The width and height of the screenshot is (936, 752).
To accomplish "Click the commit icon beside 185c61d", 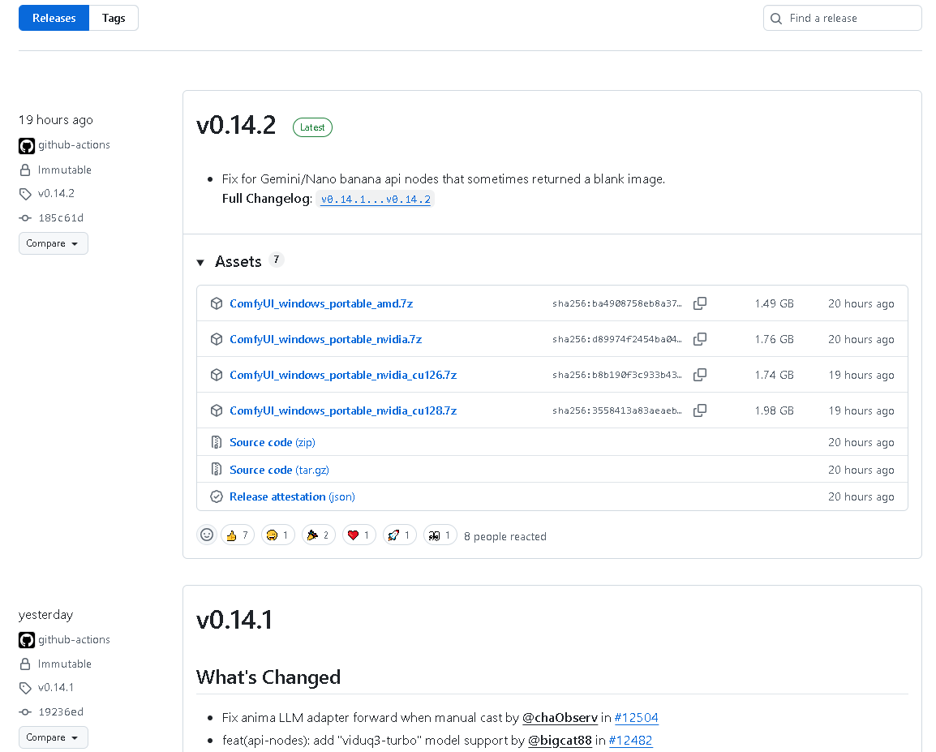I will tap(25, 218).
